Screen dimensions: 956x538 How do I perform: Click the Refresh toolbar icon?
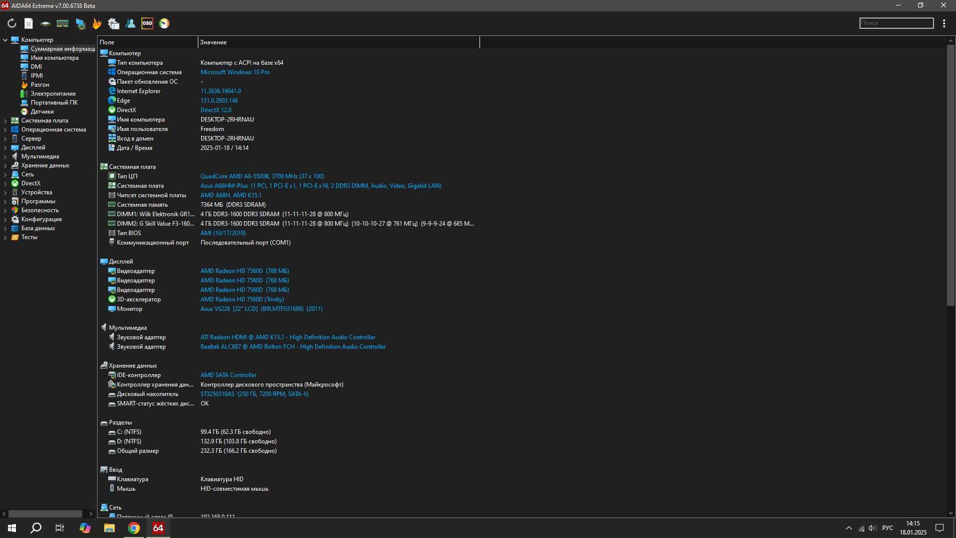[x=12, y=23]
